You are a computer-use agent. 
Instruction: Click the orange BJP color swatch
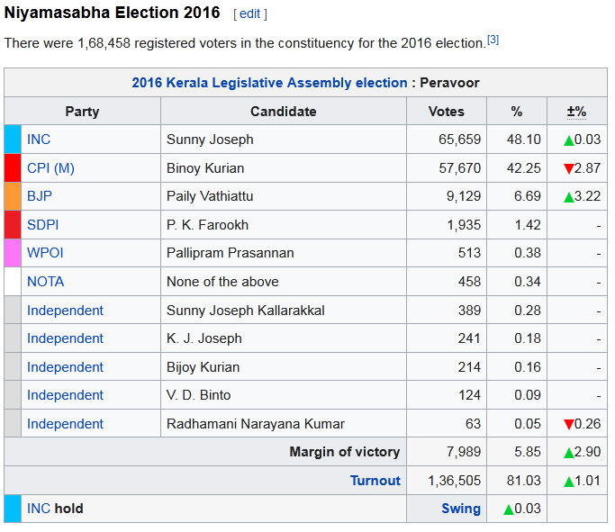click(13, 196)
